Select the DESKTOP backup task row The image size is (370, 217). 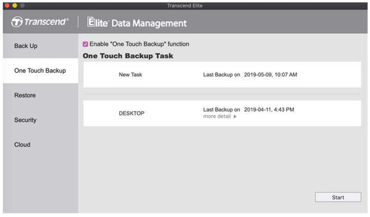click(222, 114)
